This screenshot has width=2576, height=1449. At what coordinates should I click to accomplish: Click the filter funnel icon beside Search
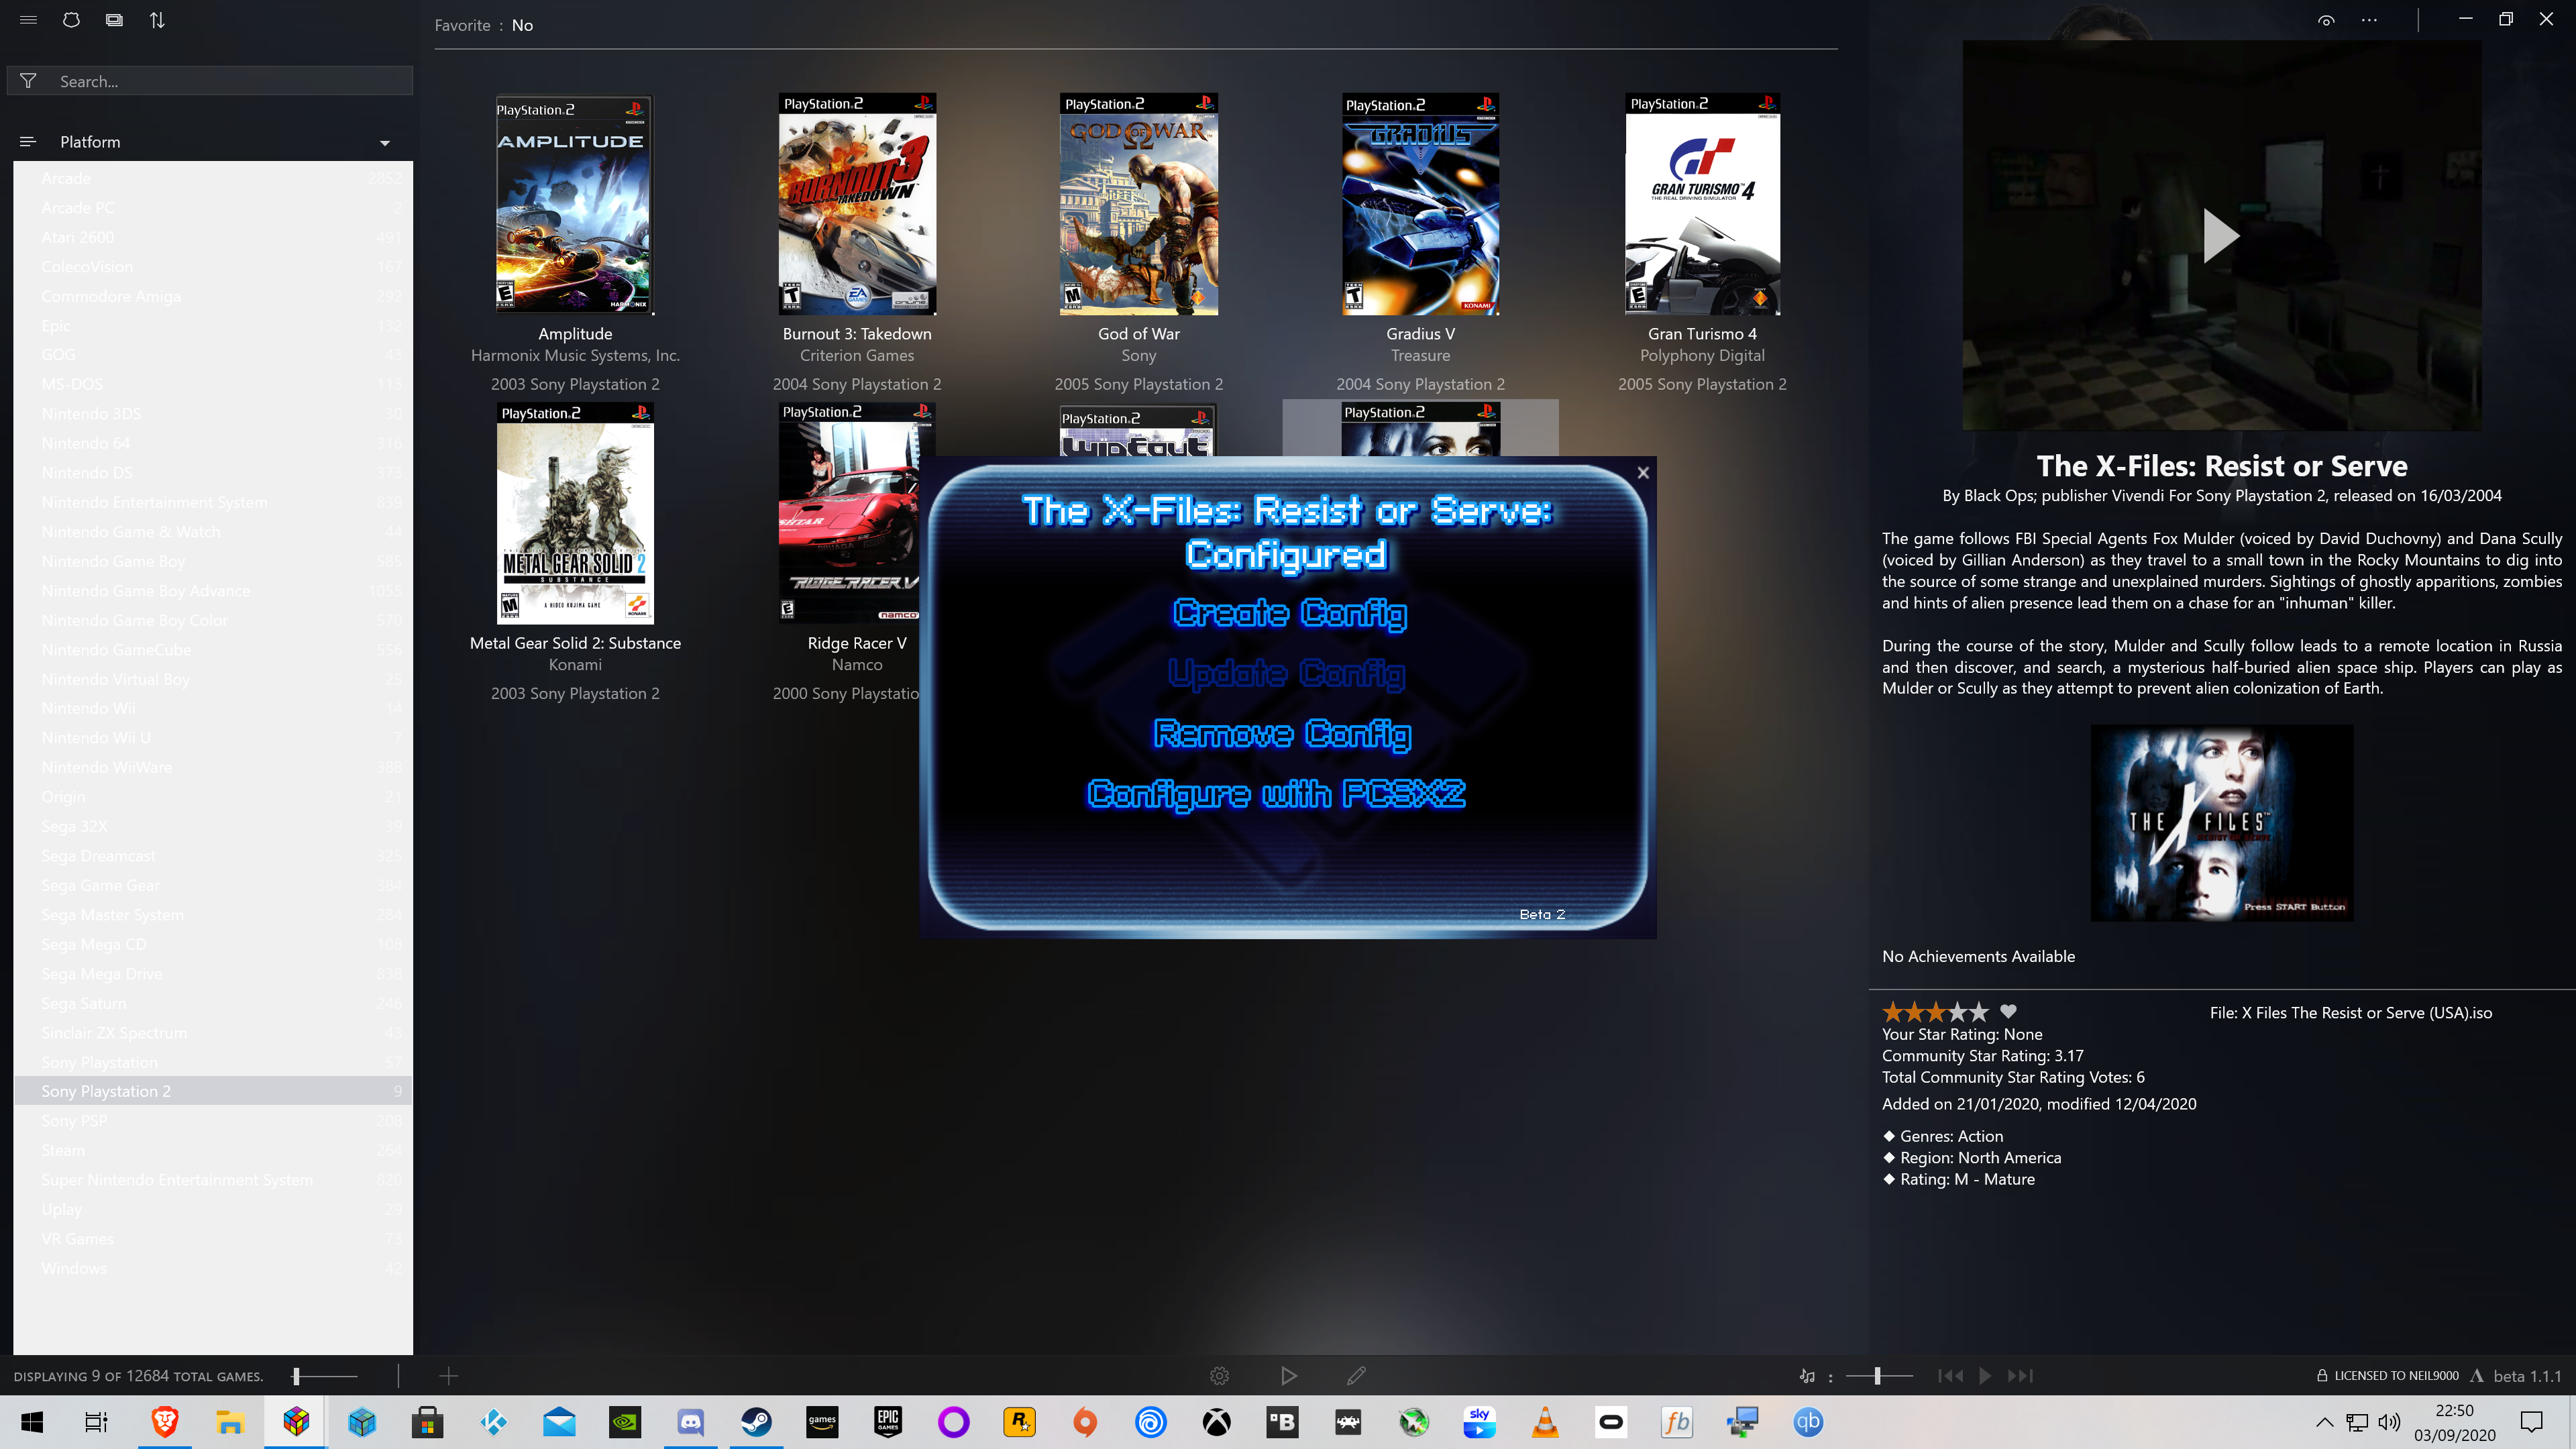click(28, 81)
